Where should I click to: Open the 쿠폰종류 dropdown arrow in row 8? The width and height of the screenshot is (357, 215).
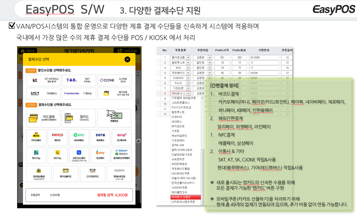coord(188,93)
